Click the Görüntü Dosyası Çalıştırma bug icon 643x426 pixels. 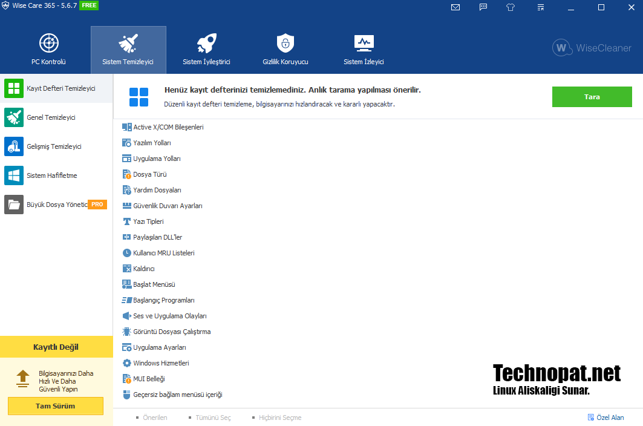pos(126,332)
